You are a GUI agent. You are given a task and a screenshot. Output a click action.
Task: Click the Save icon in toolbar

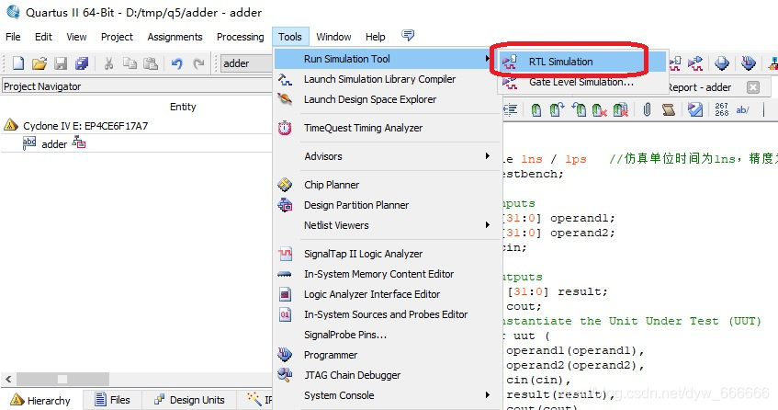tap(61, 63)
